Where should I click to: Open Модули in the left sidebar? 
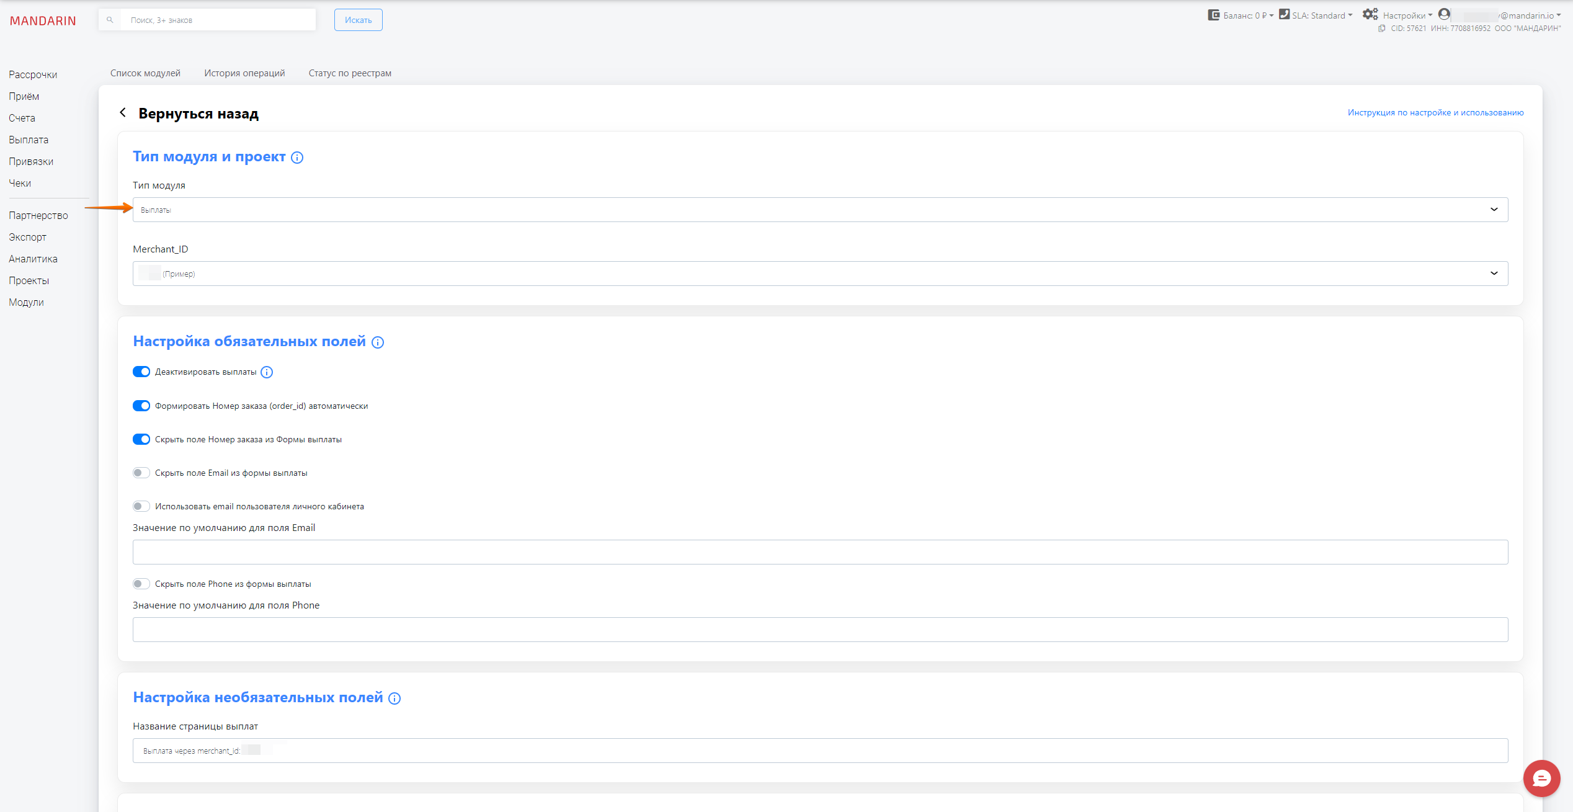(26, 303)
